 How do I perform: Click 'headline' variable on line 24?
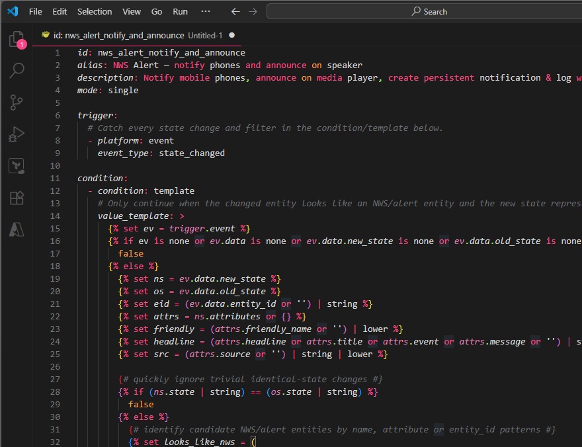pyautogui.click(x=174, y=342)
